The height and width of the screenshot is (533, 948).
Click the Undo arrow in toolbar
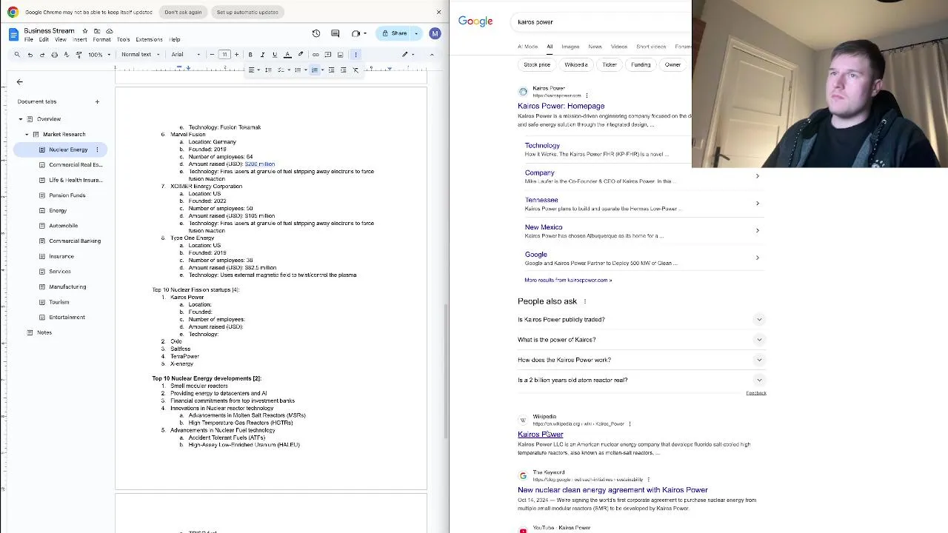[x=30, y=55]
